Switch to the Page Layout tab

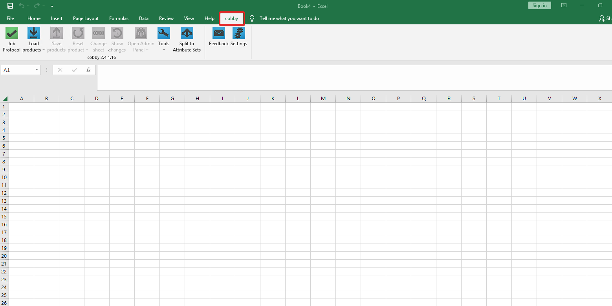[x=86, y=18]
